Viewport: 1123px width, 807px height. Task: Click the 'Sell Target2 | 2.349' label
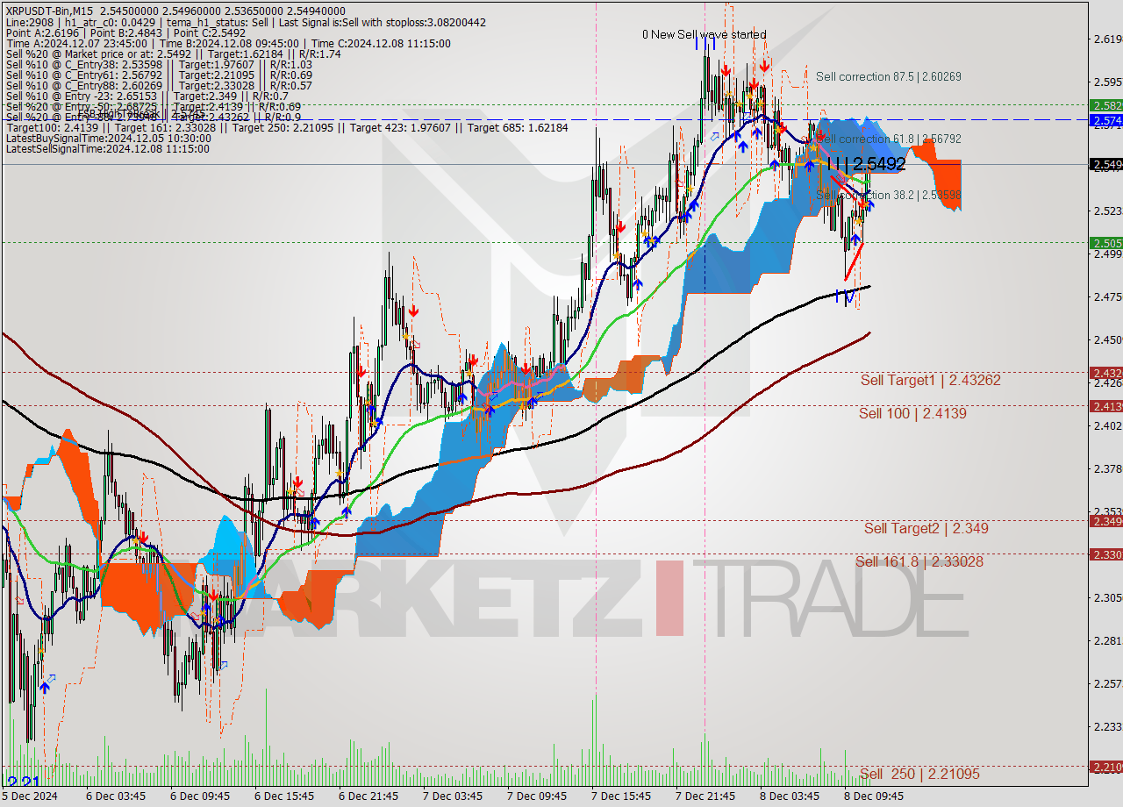(926, 528)
